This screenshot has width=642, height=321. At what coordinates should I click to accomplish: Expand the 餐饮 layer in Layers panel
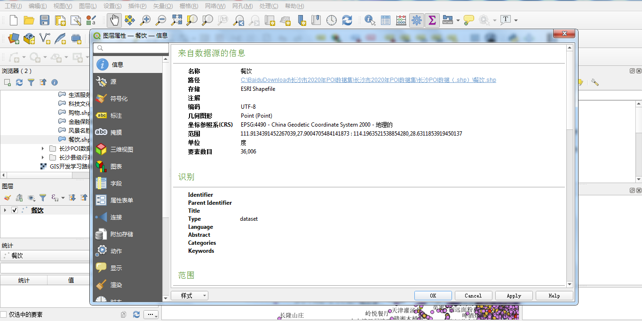5,210
